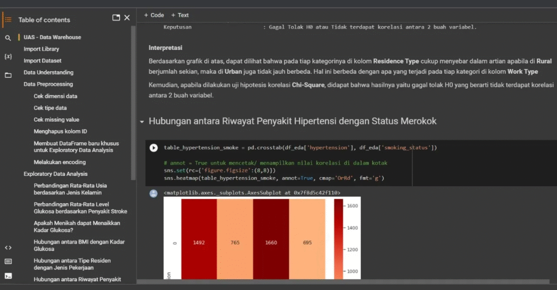Screen dimensions: 557x290
Task: Close the Table of contents panel
Action: pyautogui.click(x=127, y=18)
